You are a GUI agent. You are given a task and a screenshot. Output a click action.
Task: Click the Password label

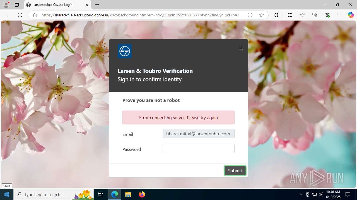pos(132,149)
